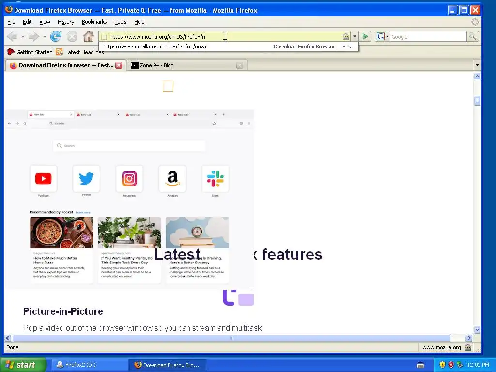Click the status bar security lock icon
496x372 pixels.
point(468,347)
